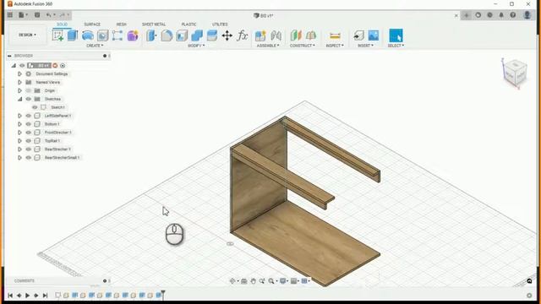Hide LeftSidePanel:1 component
This screenshot has height=304, width=541.
pyautogui.click(x=29, y=116)
